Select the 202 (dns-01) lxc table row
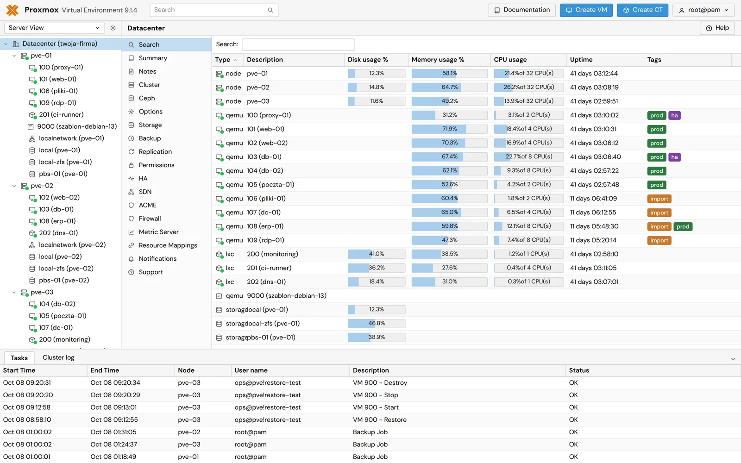 click(x=476, y=282)
